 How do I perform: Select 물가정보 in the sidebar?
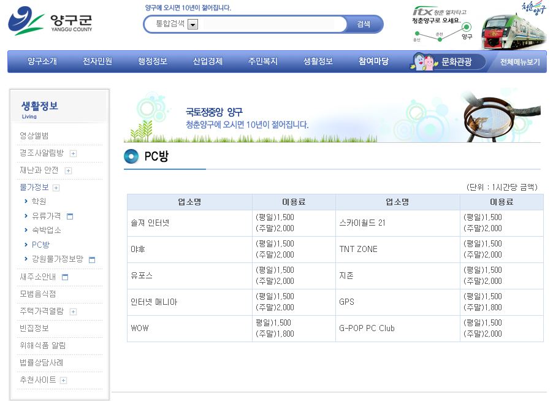[x=34, y=187]
